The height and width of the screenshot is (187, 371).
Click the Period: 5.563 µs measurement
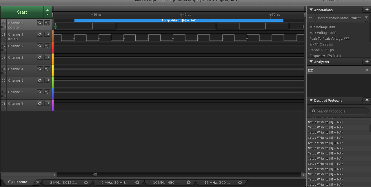point(321,50)
